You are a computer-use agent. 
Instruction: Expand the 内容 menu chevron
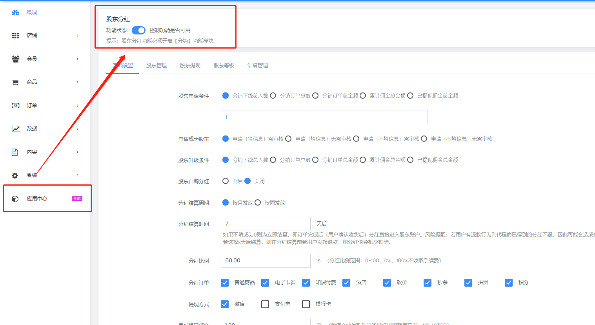click(77, 152)
